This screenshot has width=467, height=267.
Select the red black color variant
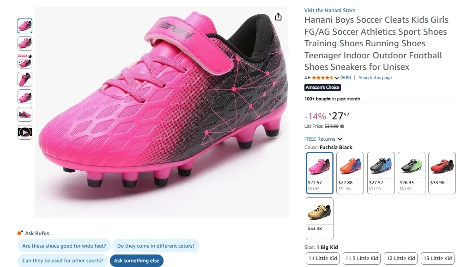pos(442,173)
